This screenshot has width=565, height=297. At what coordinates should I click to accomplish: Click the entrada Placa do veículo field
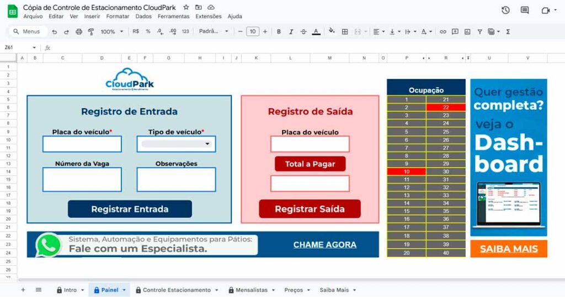click(82, 144)
